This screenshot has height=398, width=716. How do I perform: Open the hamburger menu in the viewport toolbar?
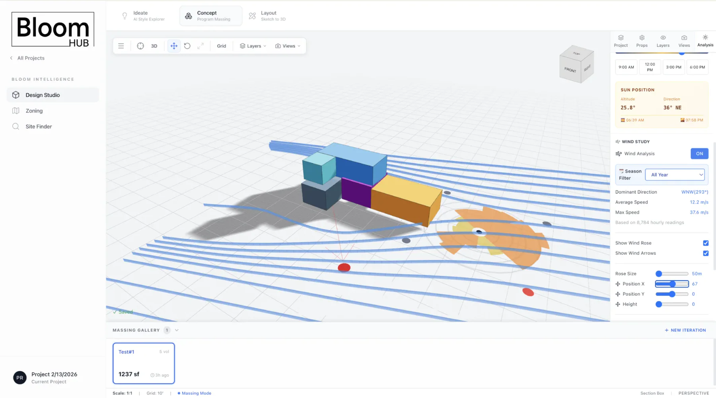(x=121, y=46)
